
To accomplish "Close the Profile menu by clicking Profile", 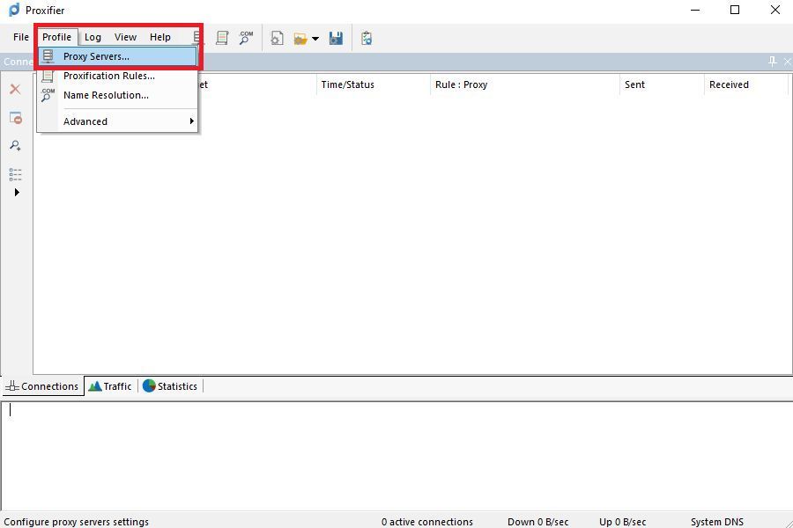I will 56,37.
